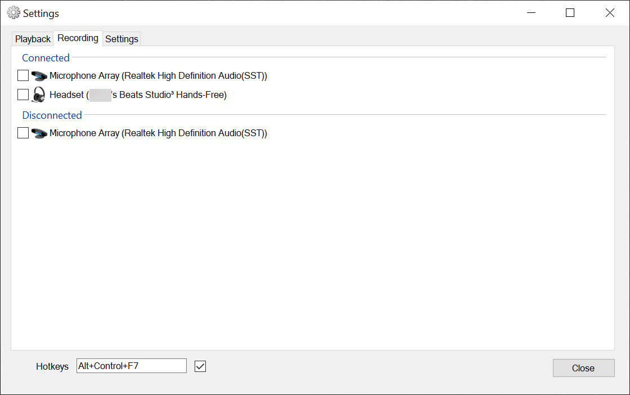Click into the Hotkeys field showing Alt+Control+F7
The width and height of the screenshot is (630, 395).
click(131, 366)
